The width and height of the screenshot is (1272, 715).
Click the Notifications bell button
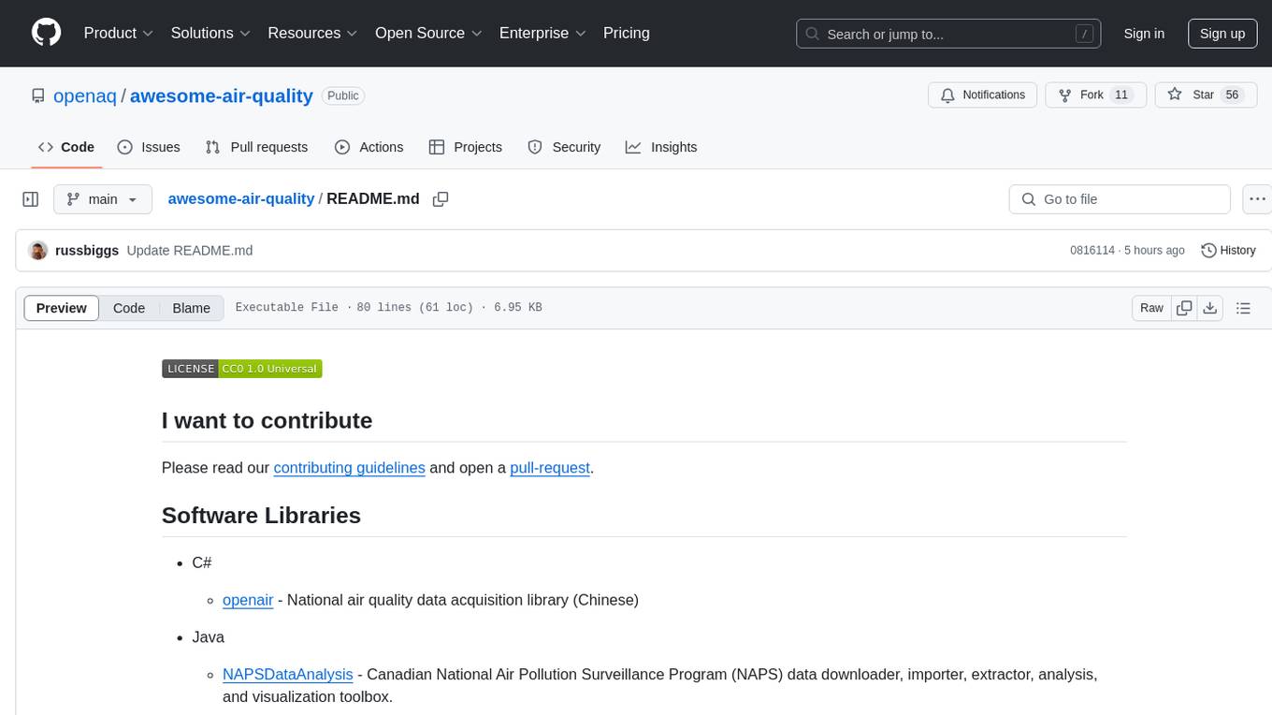tap(983, 95)
